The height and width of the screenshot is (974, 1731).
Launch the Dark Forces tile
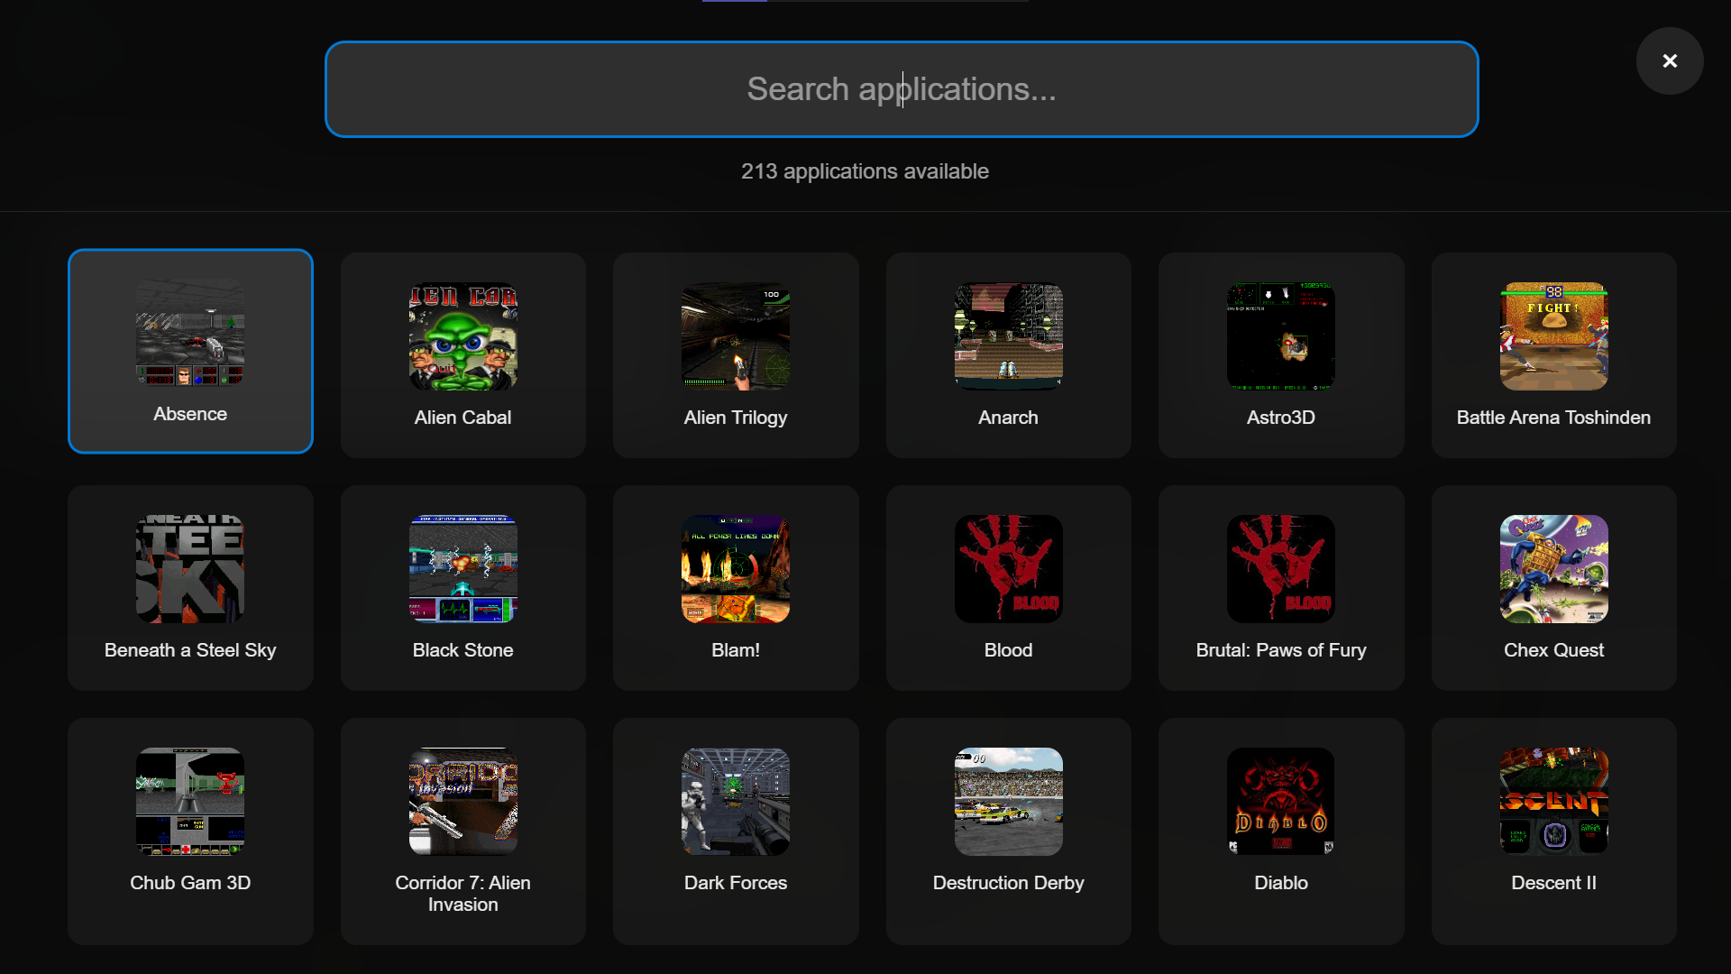pyautogui.click(x=735, y=831)
